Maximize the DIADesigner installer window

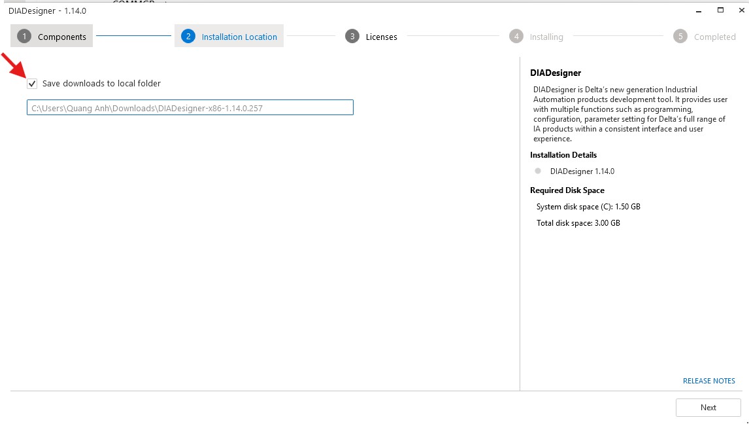point(720,10)
